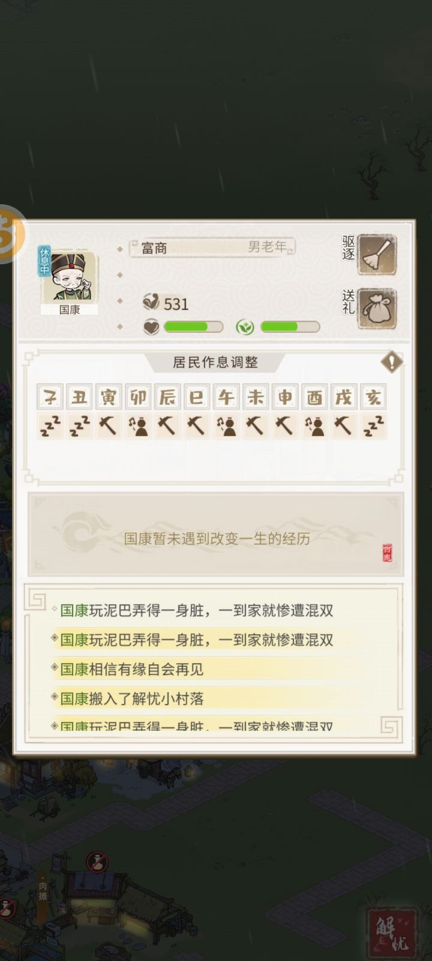432x961 pixels.
Task: Toggle the leisure activity under 卯 hour
Action: point(138,426)
